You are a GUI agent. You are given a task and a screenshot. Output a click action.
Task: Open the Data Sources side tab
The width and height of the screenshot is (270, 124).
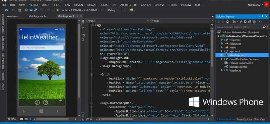tap(3, 43)
